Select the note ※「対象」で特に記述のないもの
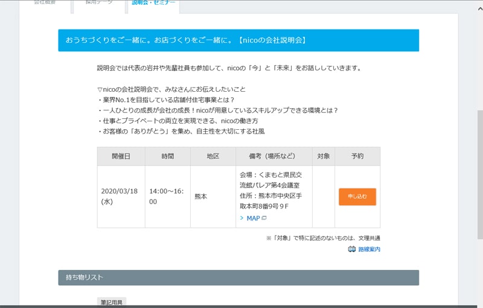The image size is (483, 308). point(323,238)
